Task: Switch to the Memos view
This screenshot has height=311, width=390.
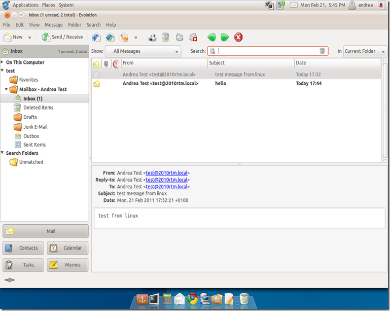Action: point(67,265)
